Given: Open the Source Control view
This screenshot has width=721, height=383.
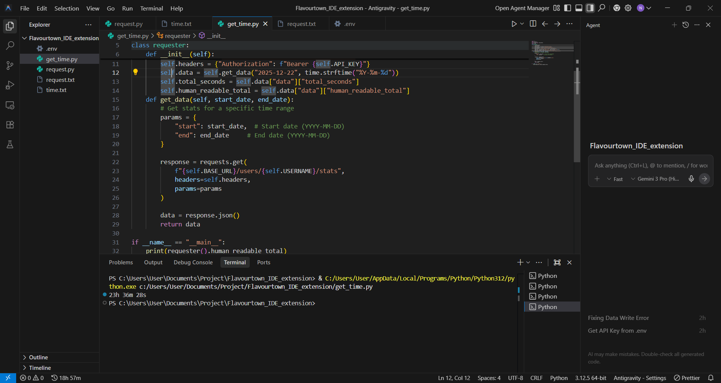Looking at the screenshot, I should point(10,65).
